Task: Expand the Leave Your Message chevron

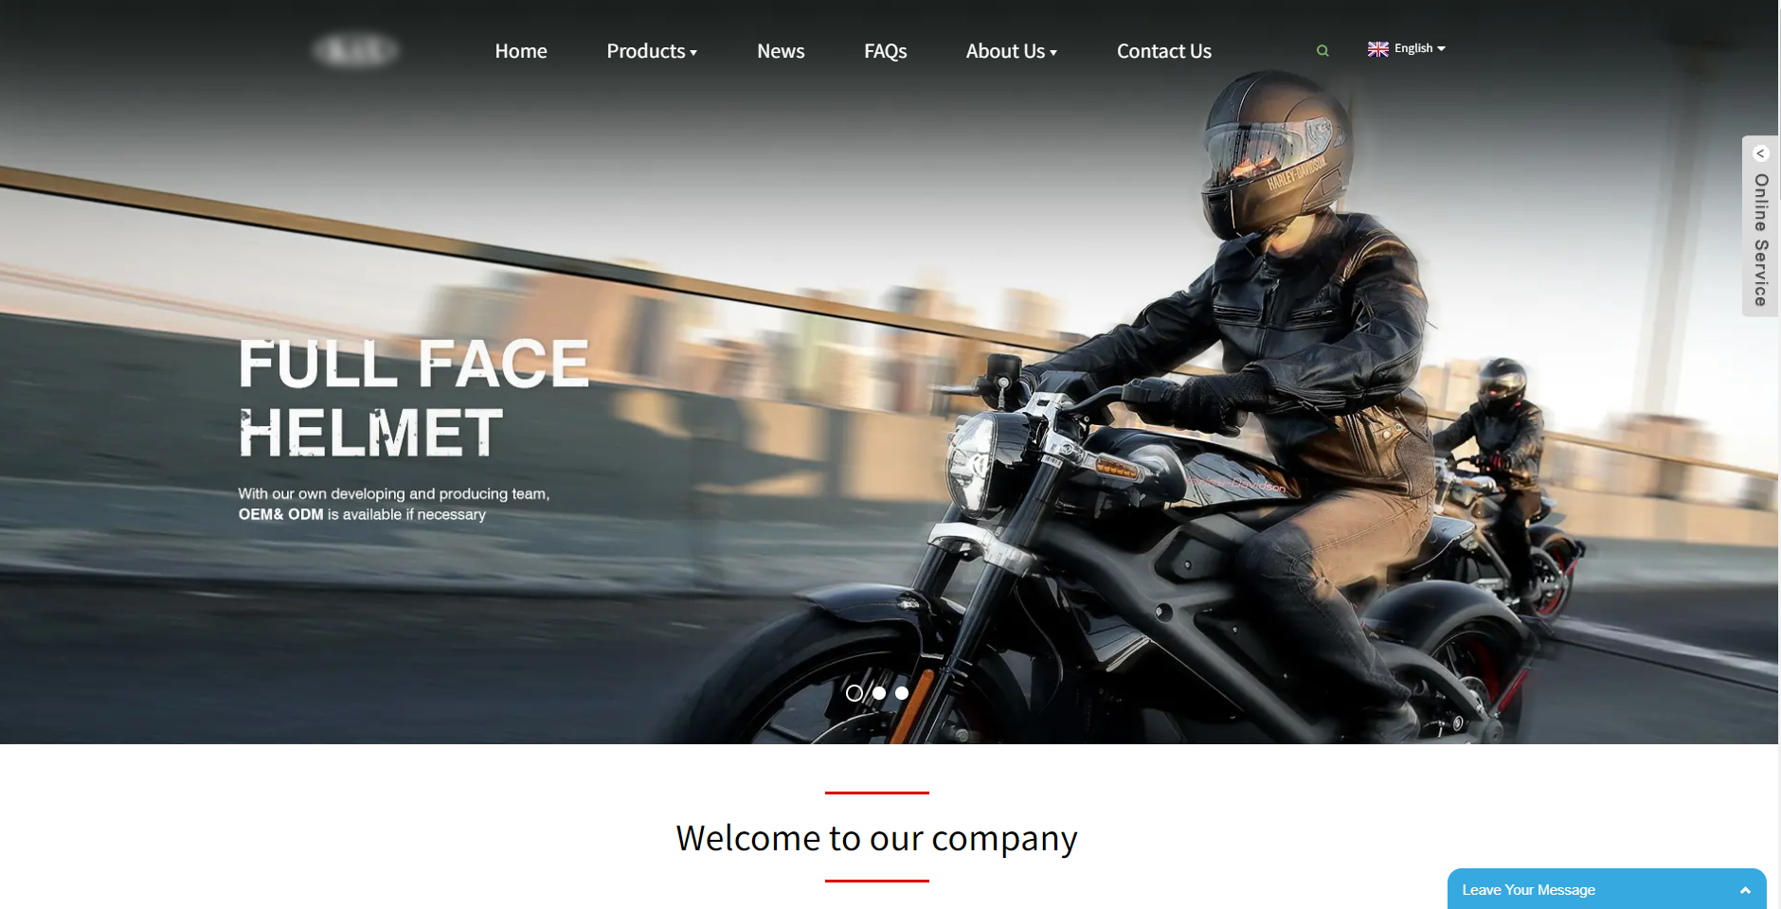Action: point(1745,890)
